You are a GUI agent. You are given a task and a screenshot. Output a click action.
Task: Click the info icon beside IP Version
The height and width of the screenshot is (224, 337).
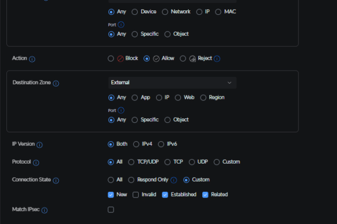click(40, 145)
